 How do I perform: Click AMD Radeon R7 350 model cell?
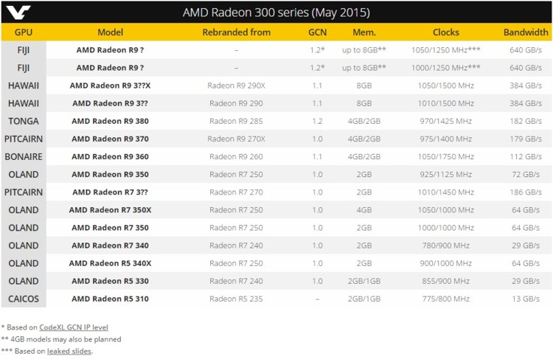tap(111, 228)
